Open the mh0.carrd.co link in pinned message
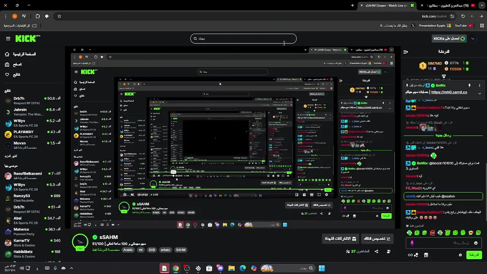Viewport: 487px width, 274px height. click(x=449, y=92)
